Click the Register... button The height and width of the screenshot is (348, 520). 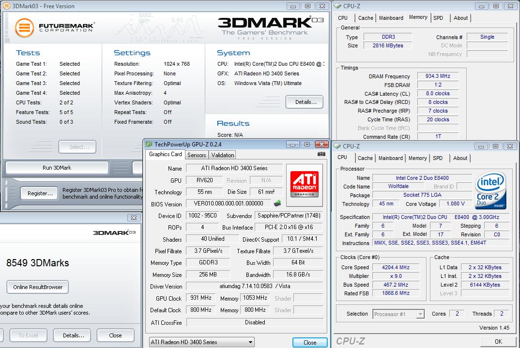[40, 193]
